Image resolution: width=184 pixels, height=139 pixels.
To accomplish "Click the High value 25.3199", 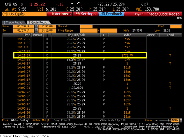I will click(138, 31).
